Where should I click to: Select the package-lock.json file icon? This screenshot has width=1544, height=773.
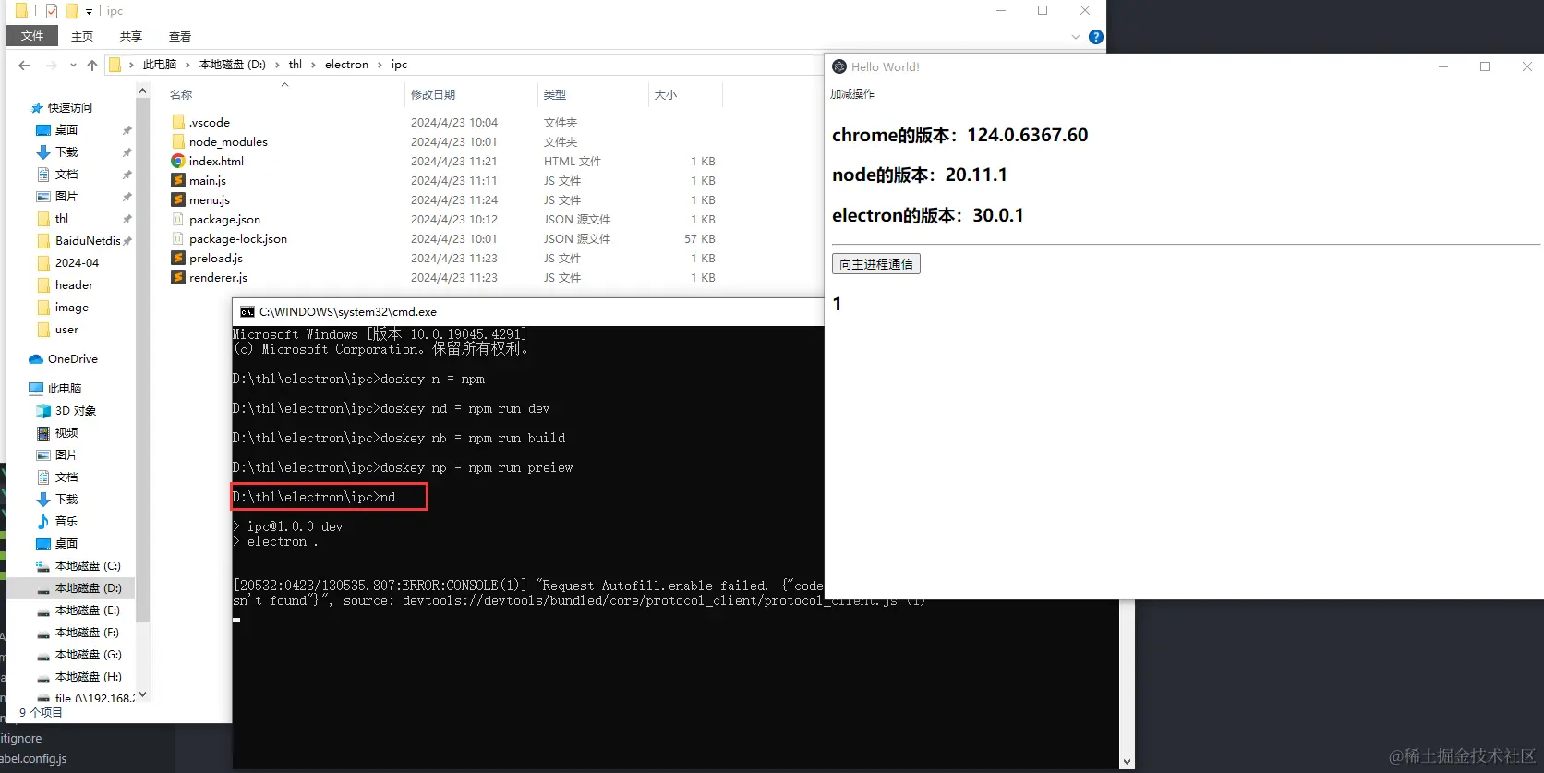pos(178,238)
